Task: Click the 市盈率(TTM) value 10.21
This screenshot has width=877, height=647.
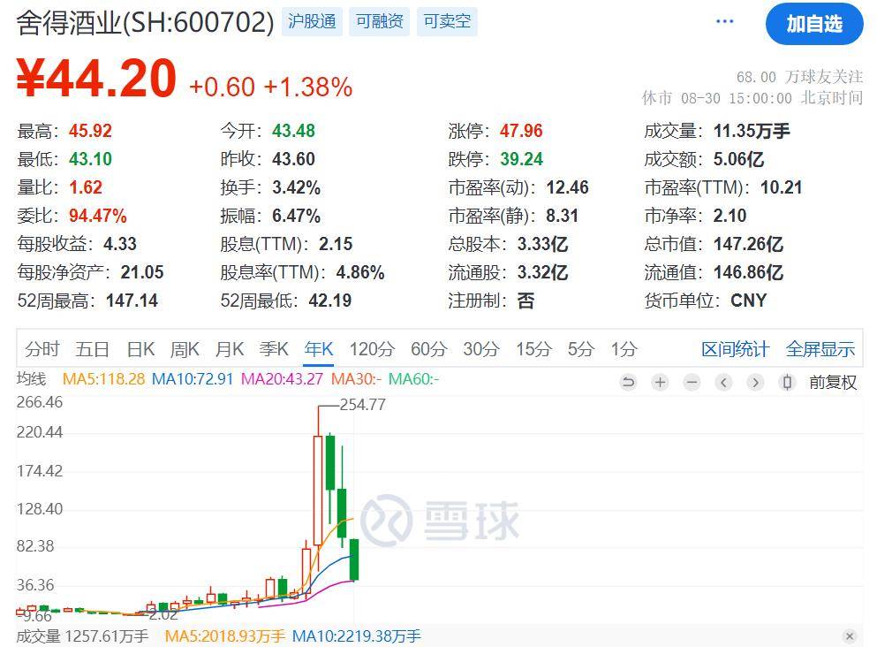Action: [782, 187]
